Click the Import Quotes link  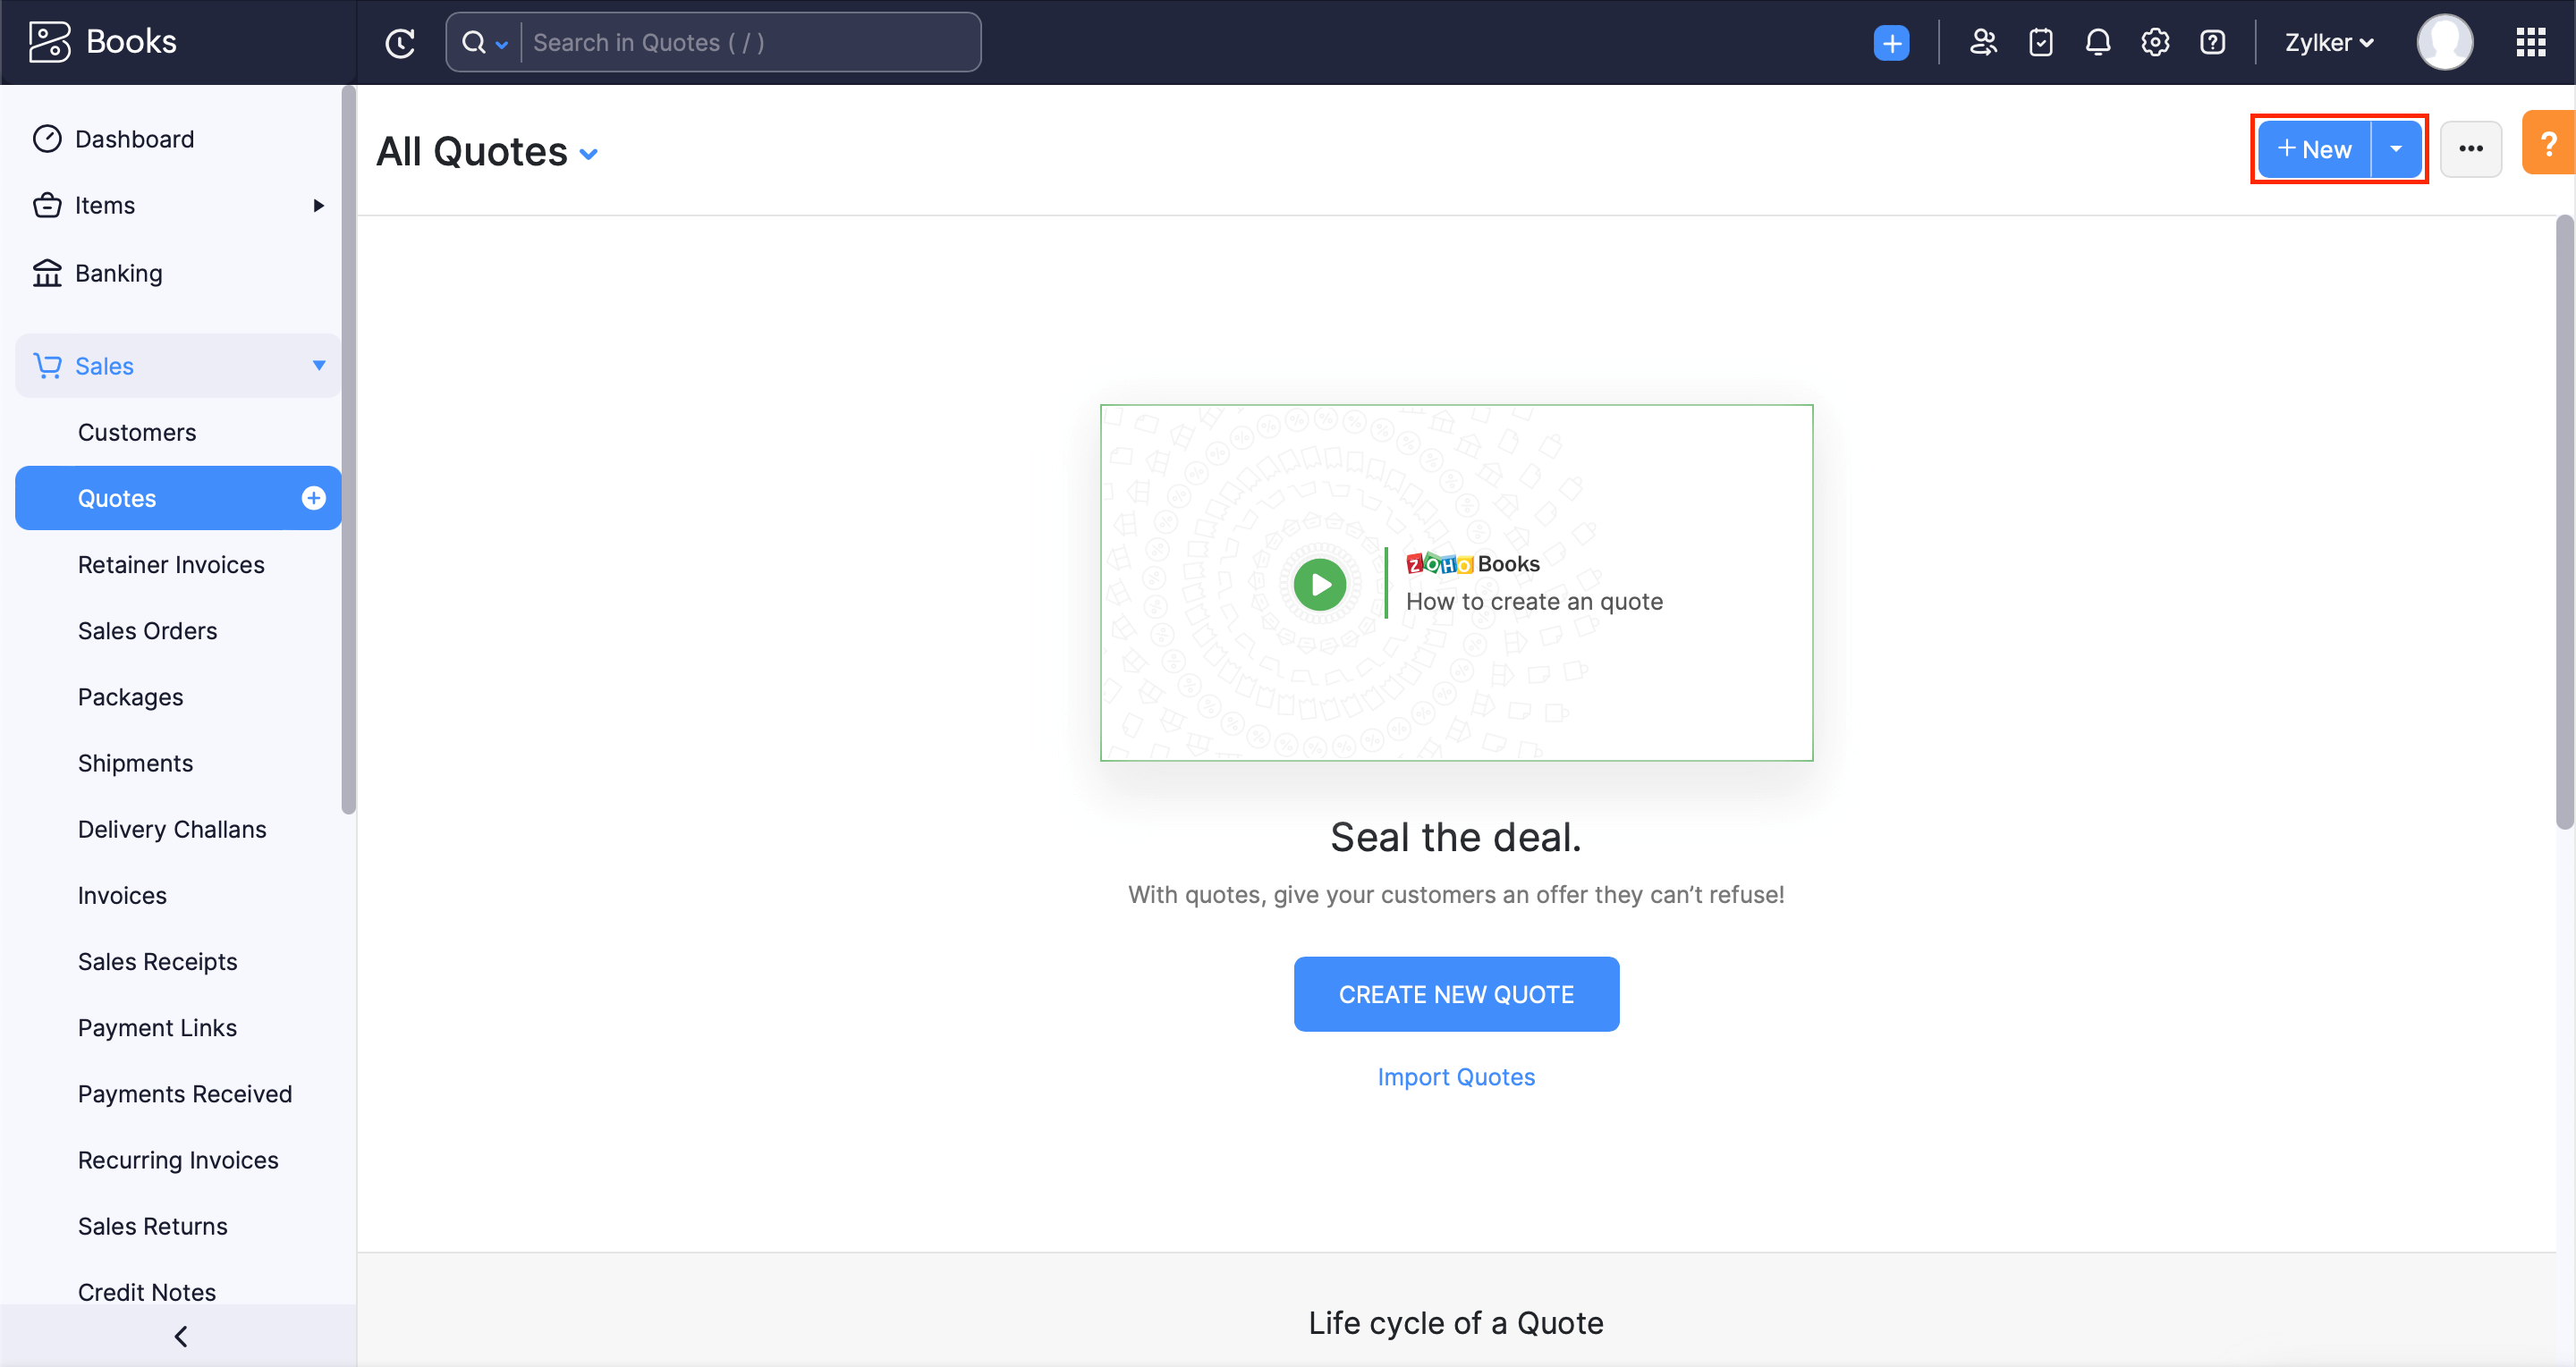(x=1456, y=1076)
